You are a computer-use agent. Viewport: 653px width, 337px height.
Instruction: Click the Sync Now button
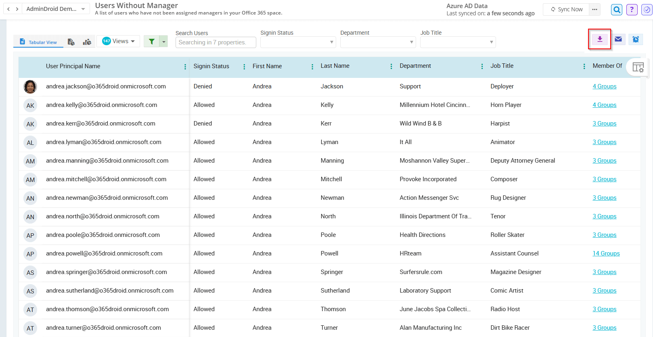(567, 9)
